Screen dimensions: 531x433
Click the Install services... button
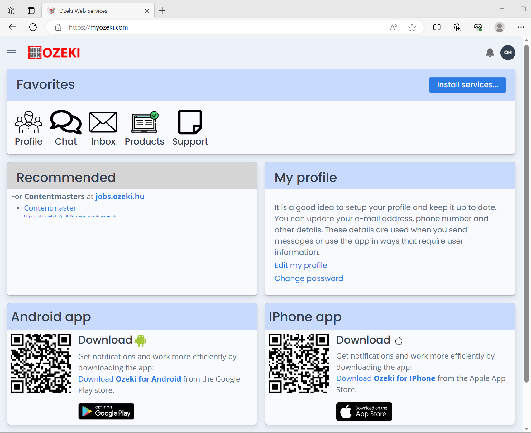pyautogui.click(x=467, y=85)
